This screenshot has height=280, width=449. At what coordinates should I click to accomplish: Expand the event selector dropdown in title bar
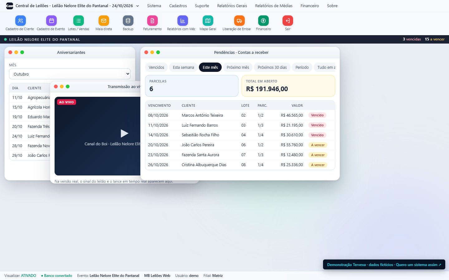tap(138, 6)
